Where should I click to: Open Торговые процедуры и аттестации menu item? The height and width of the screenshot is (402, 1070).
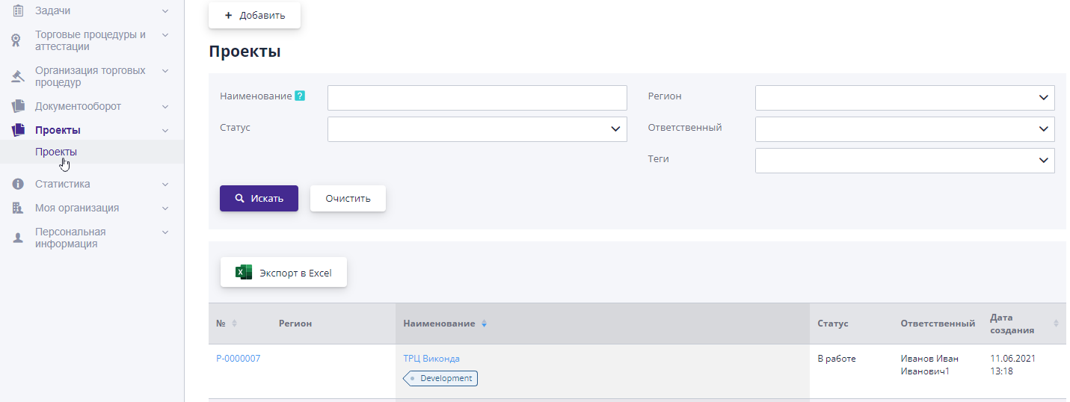point(92,40)
